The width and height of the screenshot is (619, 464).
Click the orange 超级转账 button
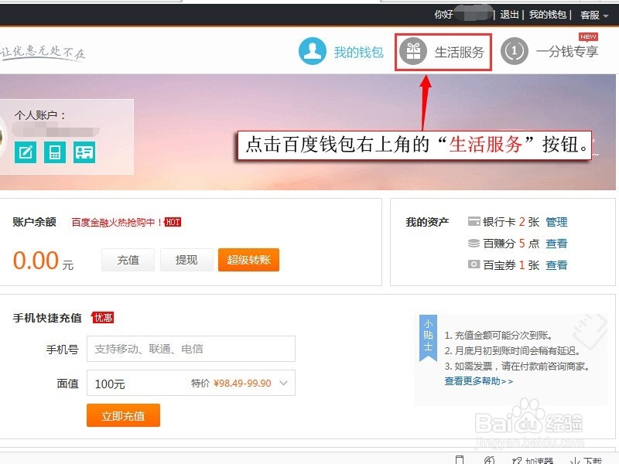tap(248, 260)
